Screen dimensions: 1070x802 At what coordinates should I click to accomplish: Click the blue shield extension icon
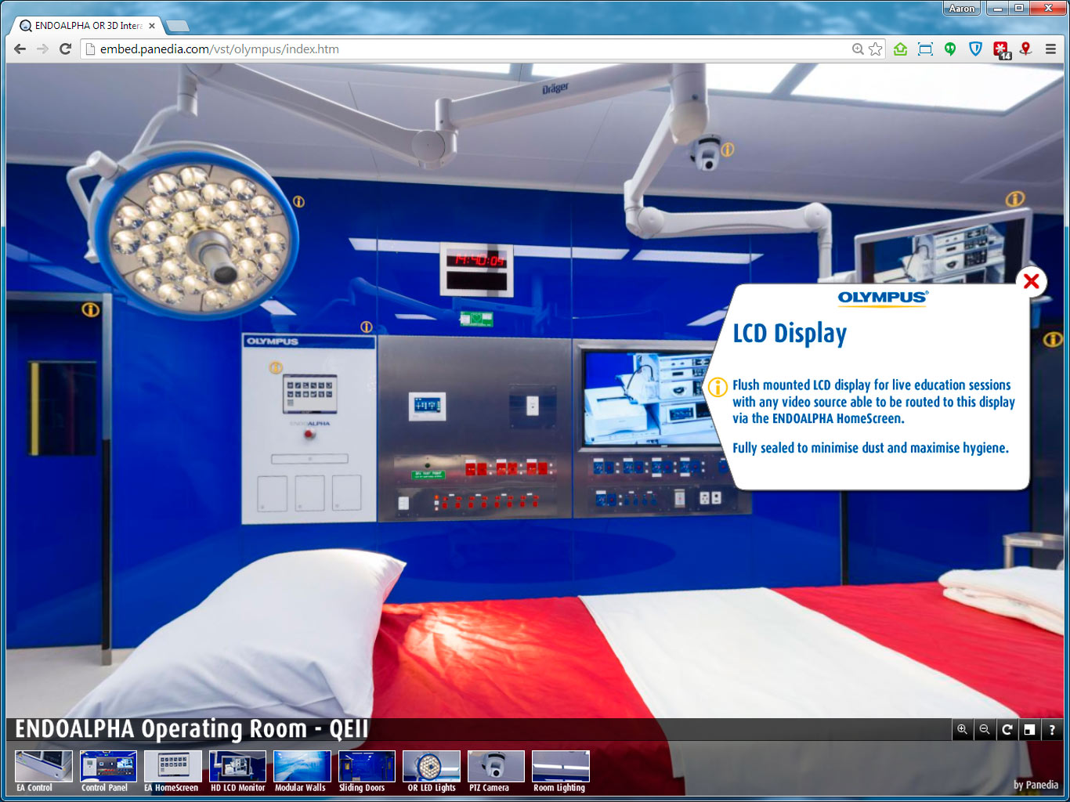[x=975, y=49]
